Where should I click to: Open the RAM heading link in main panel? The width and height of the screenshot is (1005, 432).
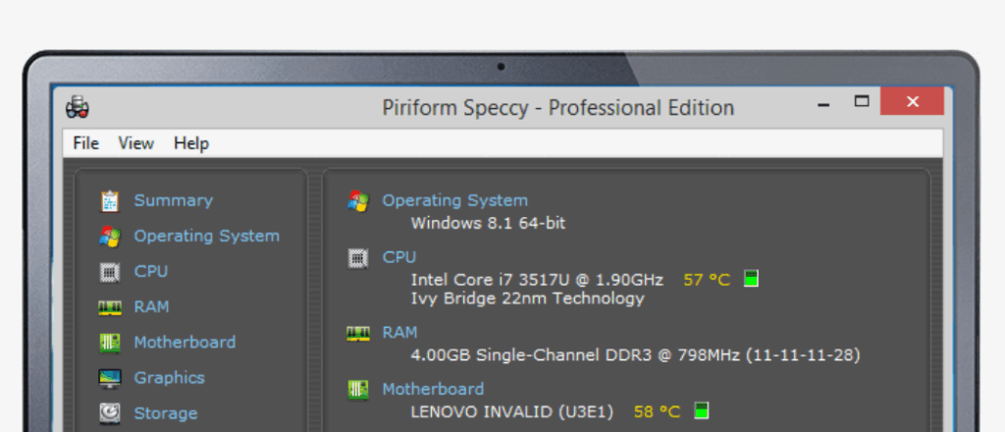tap(399, 333)
